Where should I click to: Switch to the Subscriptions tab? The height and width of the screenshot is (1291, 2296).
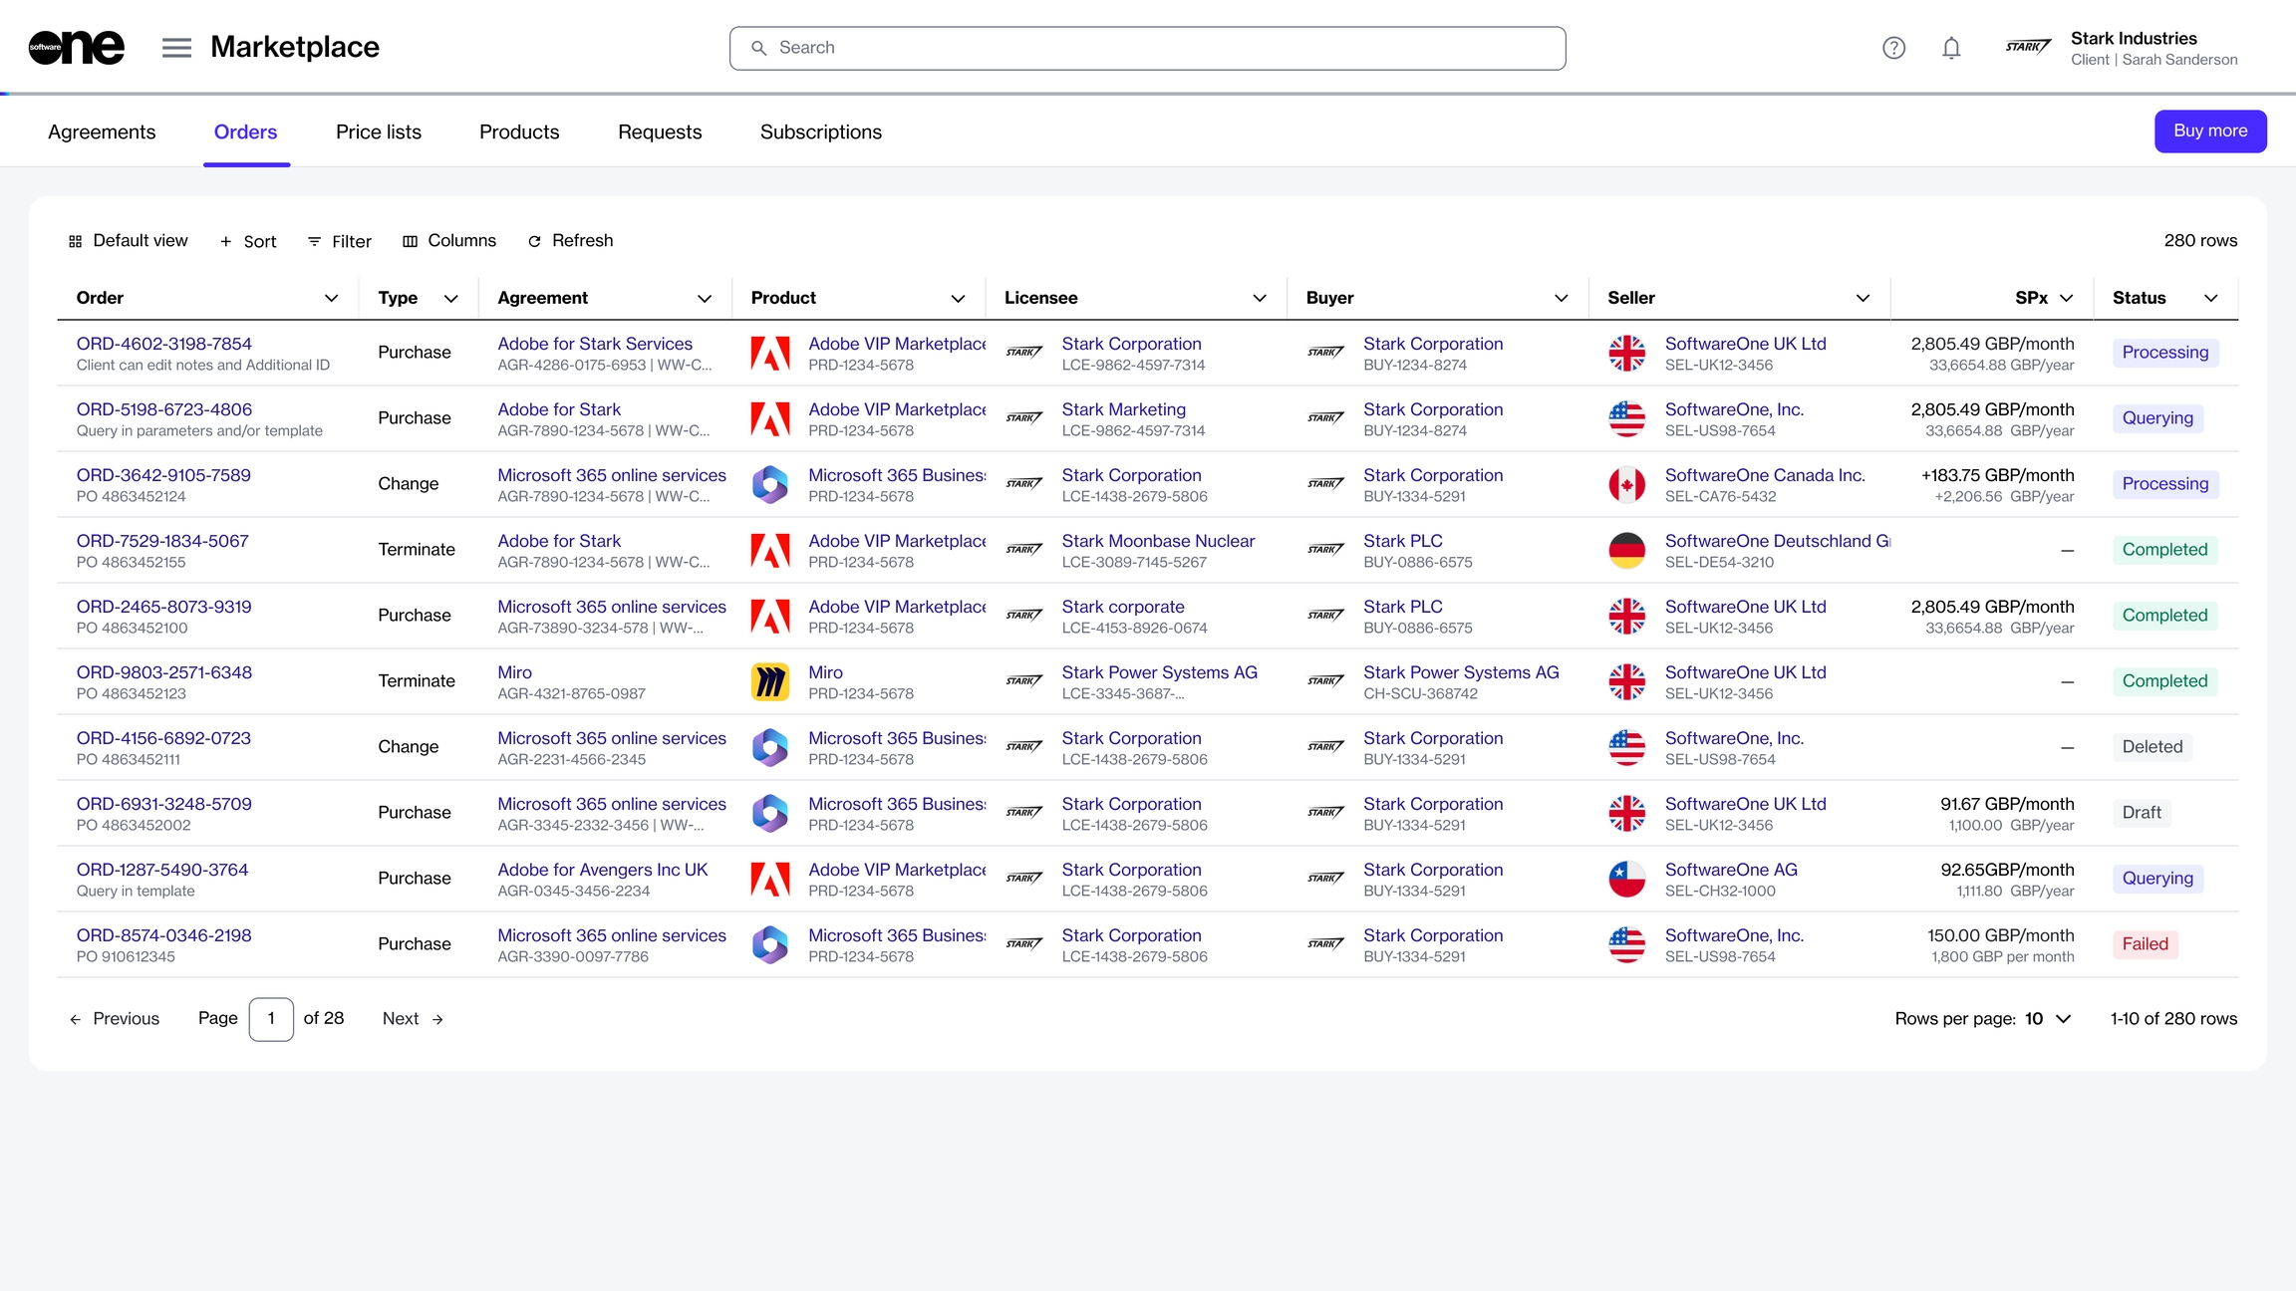pos(820,132)
